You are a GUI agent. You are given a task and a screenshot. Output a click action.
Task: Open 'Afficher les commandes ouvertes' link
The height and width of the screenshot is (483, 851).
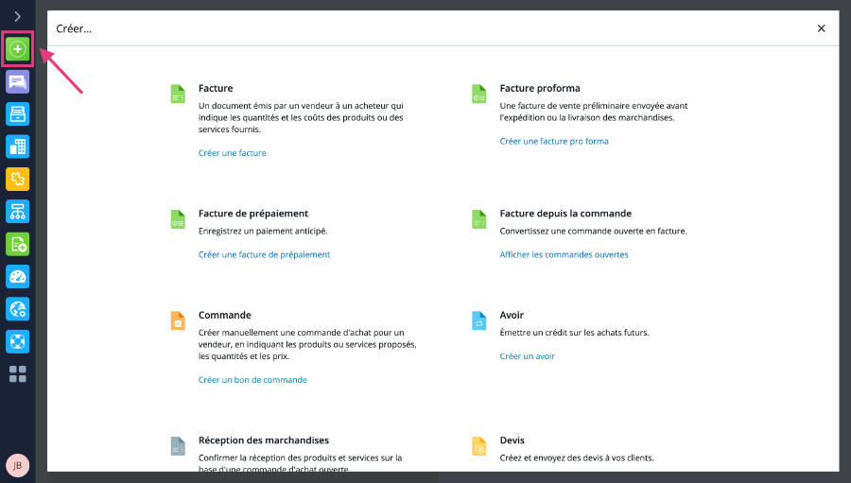click(564, 254)
